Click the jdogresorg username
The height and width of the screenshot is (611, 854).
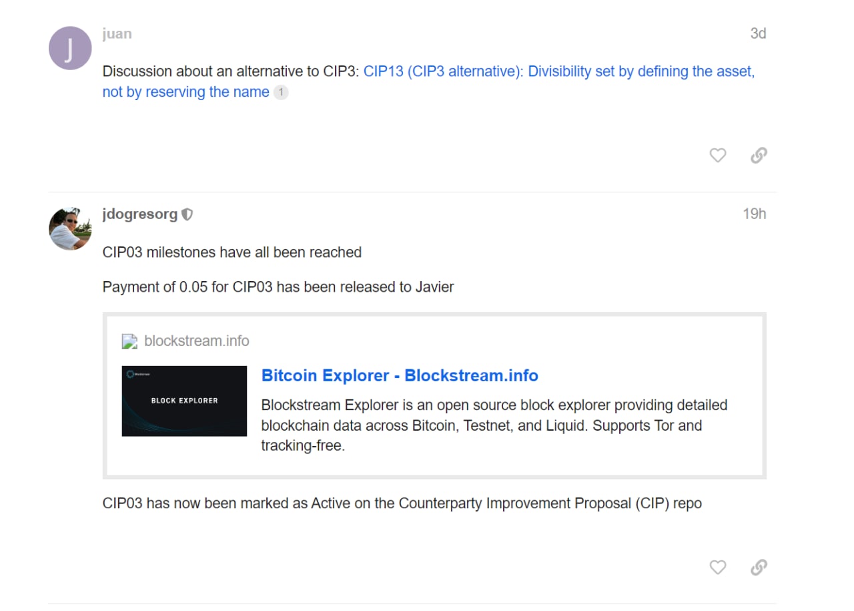pos(140,214)
